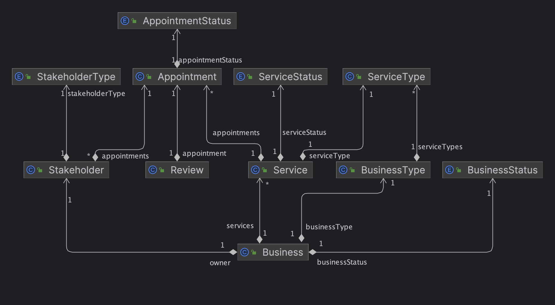Select the BusinessType class name
The width and height of the screenshot is (555, 305).
[x=393, y=170]
